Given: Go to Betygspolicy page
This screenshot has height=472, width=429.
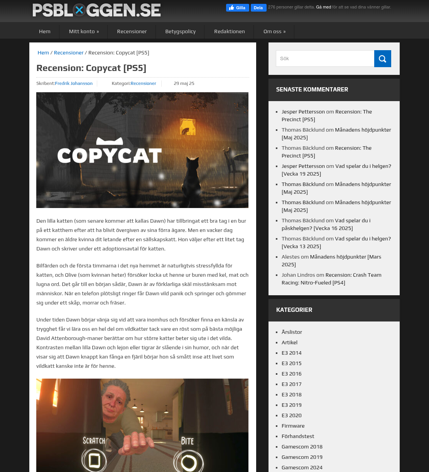Looking at the screenshot, I should tap(180, 32).
